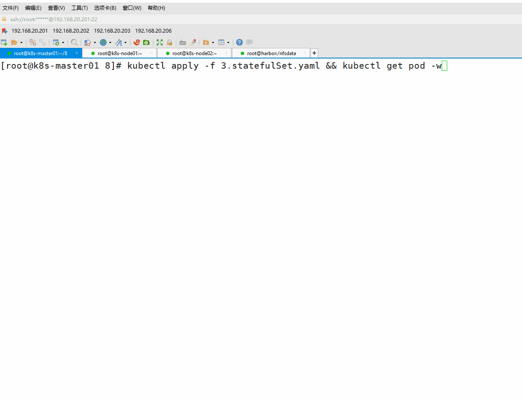Expand the layout panes dropdown arrow
Viewport: 522px width, 401px height.
[228, 43]
